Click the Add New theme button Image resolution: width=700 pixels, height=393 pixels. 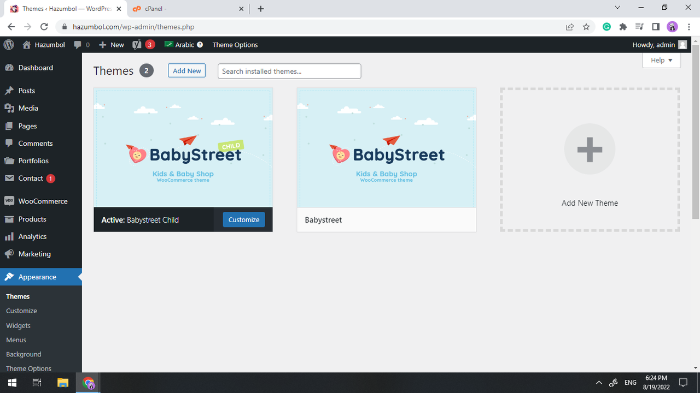coord(187,70)
